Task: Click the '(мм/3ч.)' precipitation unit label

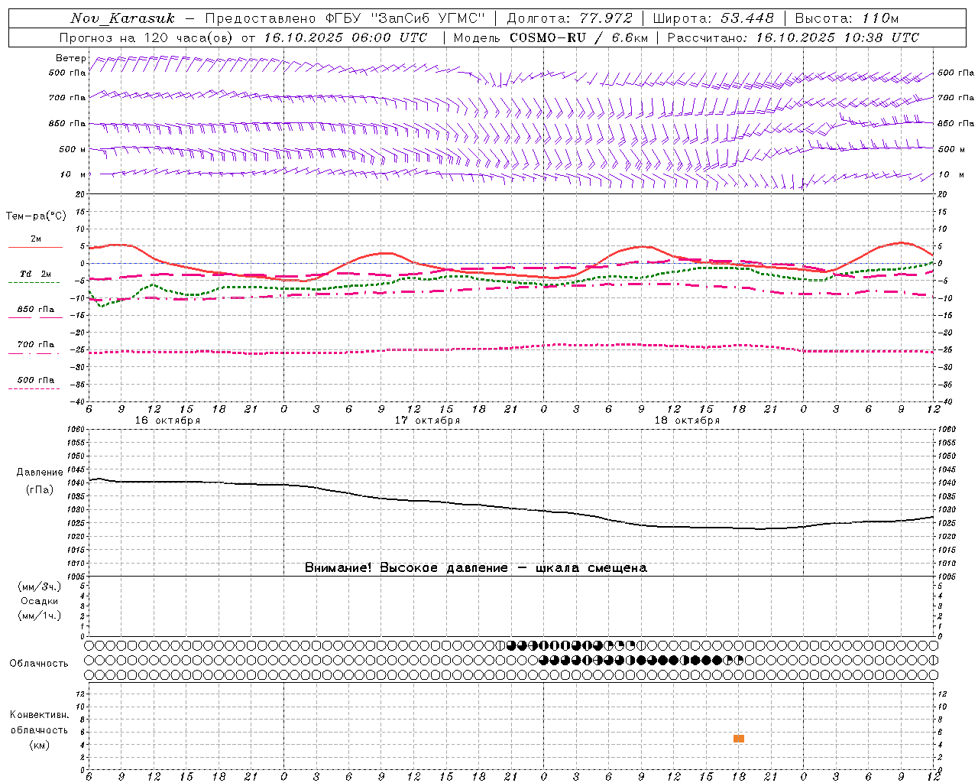Action: [40, 586]
